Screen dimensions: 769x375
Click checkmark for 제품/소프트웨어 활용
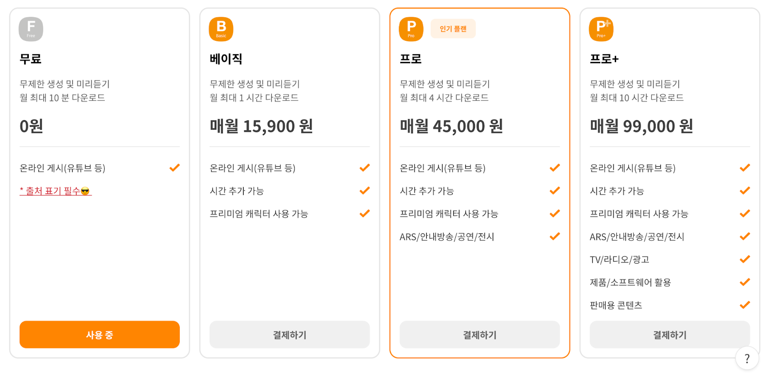[745, 282]
